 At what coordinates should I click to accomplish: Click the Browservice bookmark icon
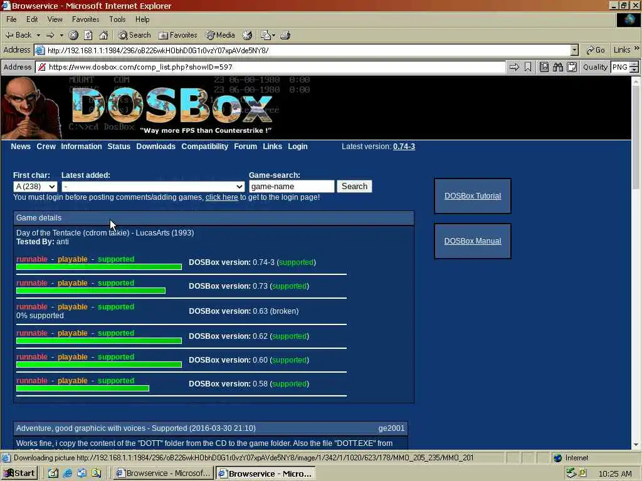coord(528,67)
